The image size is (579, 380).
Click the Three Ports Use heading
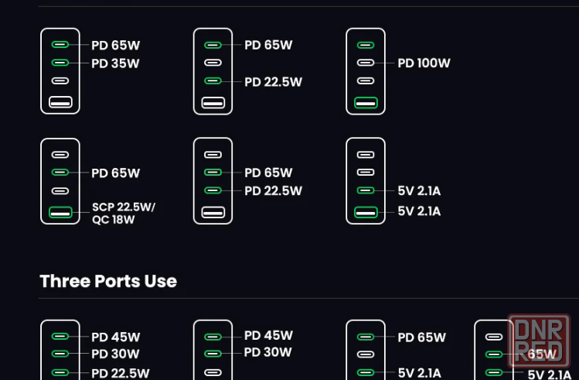[108, 281]
